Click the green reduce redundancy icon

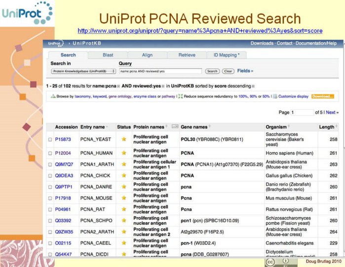[x=180, y=96]
